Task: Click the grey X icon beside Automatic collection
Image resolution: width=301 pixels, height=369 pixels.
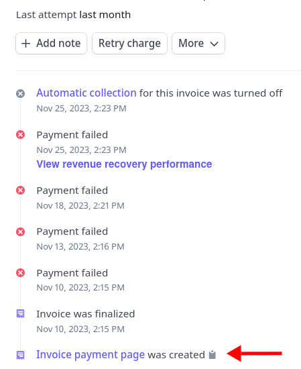Action: 21,94
